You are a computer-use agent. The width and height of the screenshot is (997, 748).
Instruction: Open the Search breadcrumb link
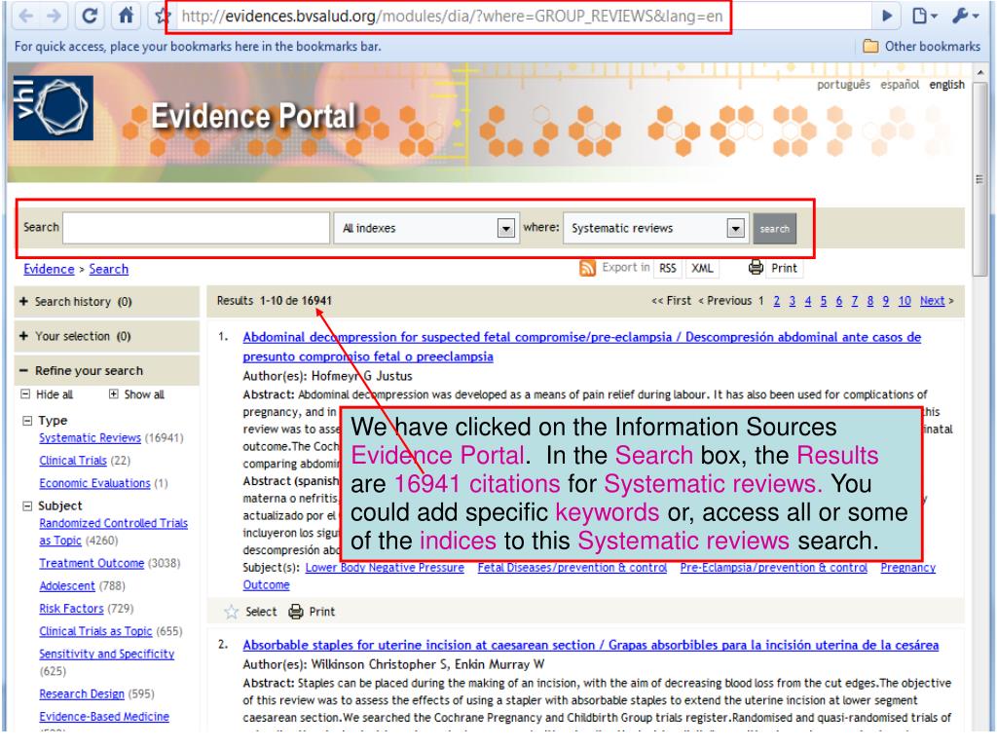coord(109,269)
